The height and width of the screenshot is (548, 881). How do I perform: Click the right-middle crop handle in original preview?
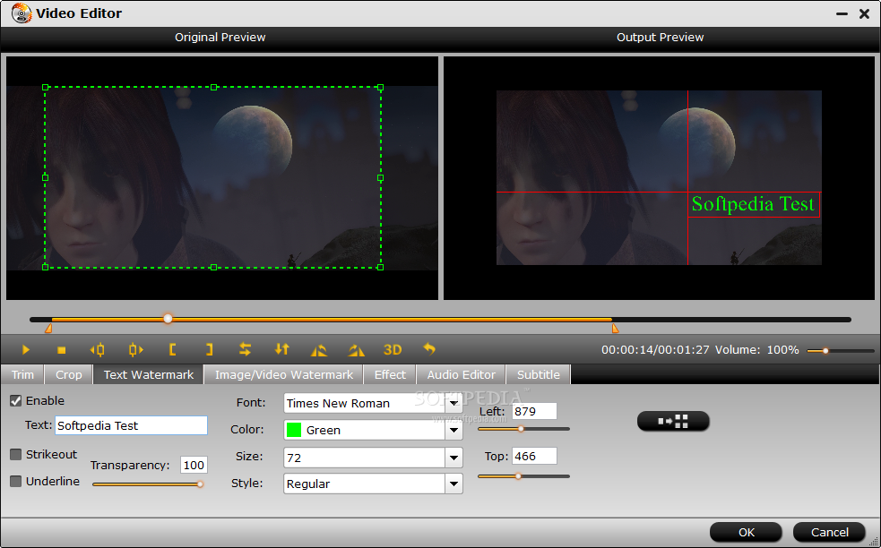[x=380, y=178]
